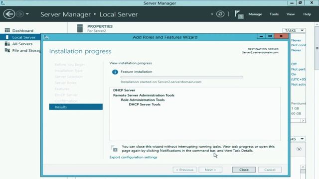
Task: Click the Dashboard grid icon
Action: (7, 30)
